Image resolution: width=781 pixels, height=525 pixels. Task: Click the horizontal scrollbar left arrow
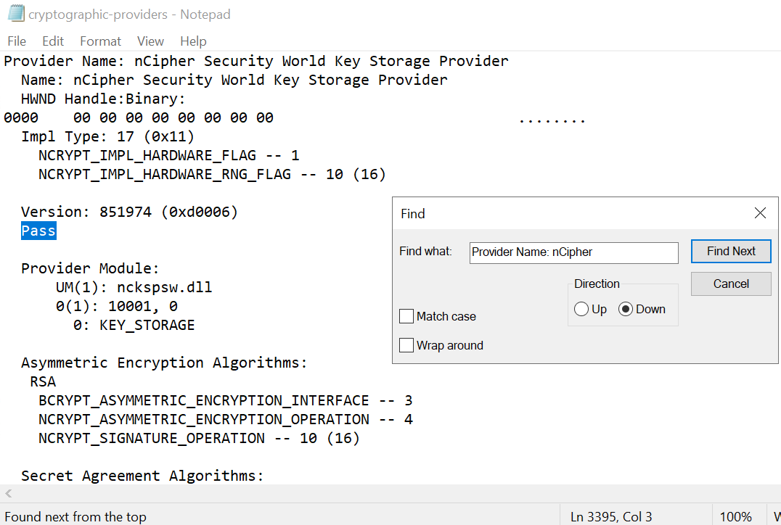pyautogui.click(x=8, y=493)
